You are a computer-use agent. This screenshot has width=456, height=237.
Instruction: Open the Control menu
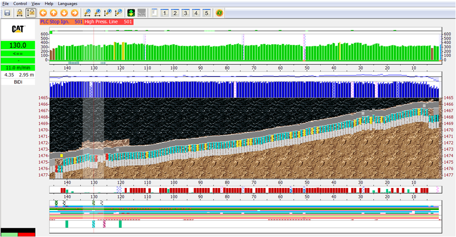20,3
